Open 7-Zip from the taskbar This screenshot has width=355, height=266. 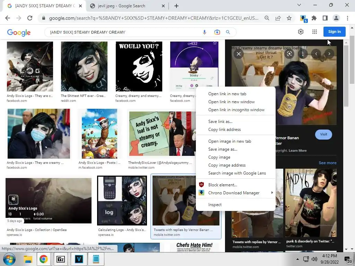60,259
